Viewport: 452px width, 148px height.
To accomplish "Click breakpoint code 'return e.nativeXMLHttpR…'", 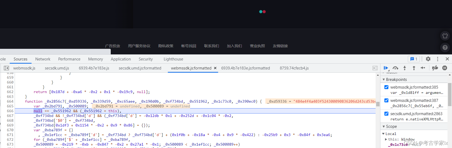I will click(x=417, y=119).
